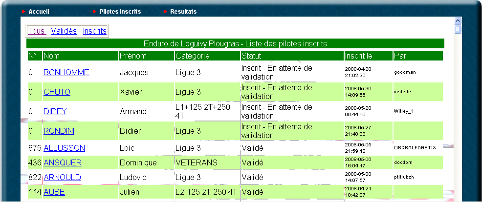Open the AUBE pilot link
The height and width of the screenshot is (202, 482).
(54, 192)
